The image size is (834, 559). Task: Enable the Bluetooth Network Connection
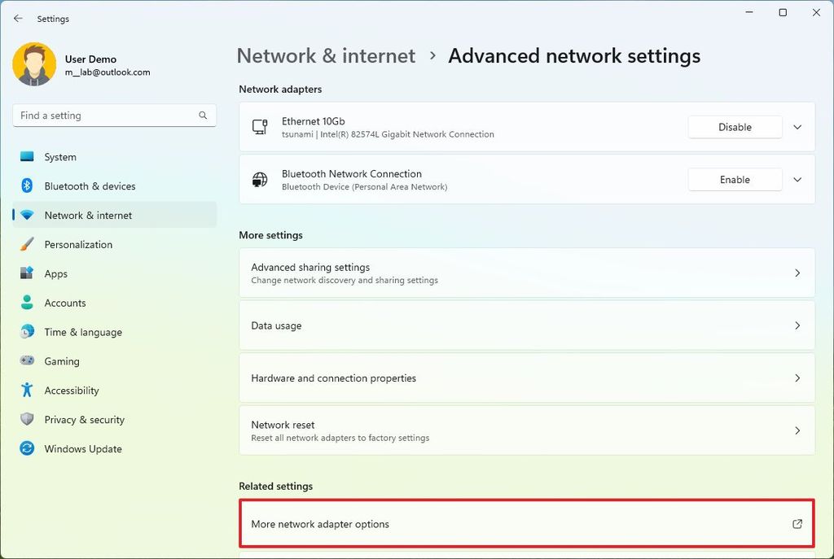(x=734, y=179)
